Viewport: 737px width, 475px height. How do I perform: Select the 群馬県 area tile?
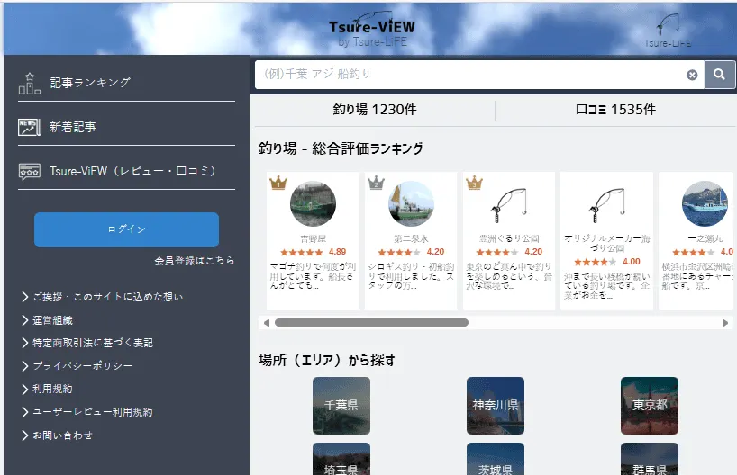[650, 459]
